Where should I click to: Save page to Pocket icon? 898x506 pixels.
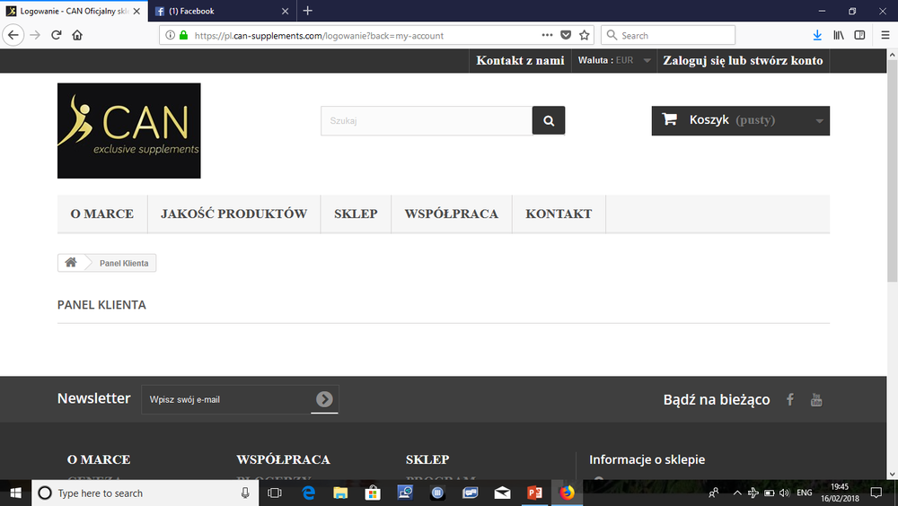(x=566, y=35)
